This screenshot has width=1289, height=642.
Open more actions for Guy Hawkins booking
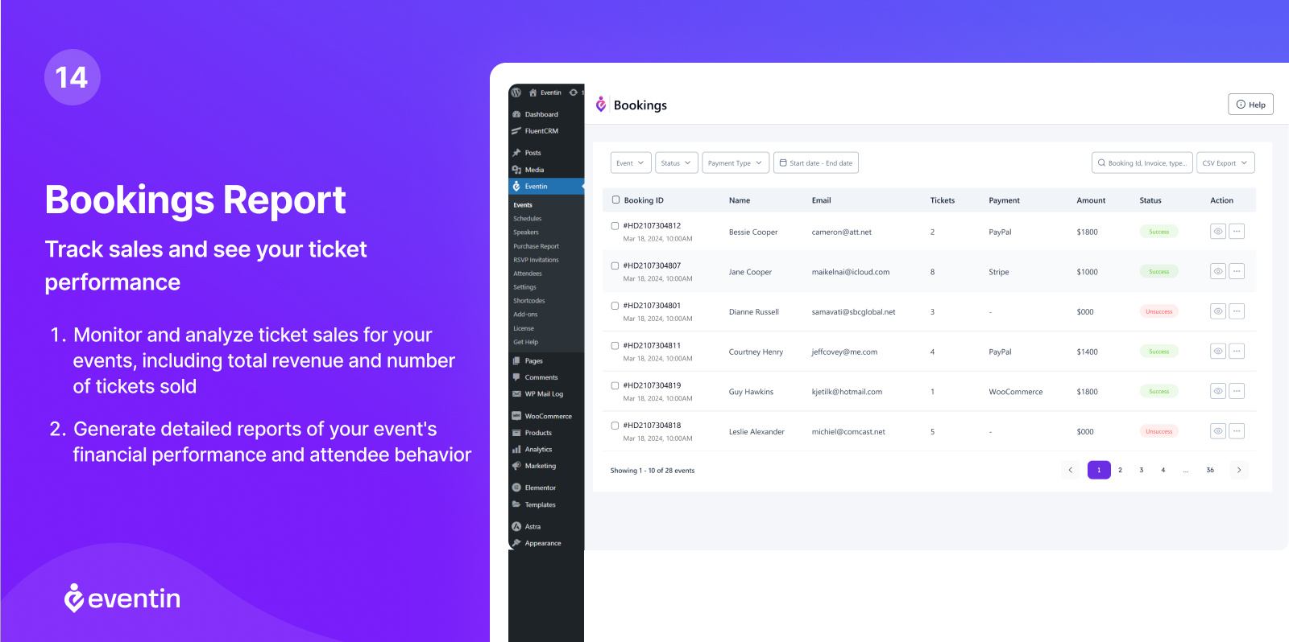tap(1237, 391)
